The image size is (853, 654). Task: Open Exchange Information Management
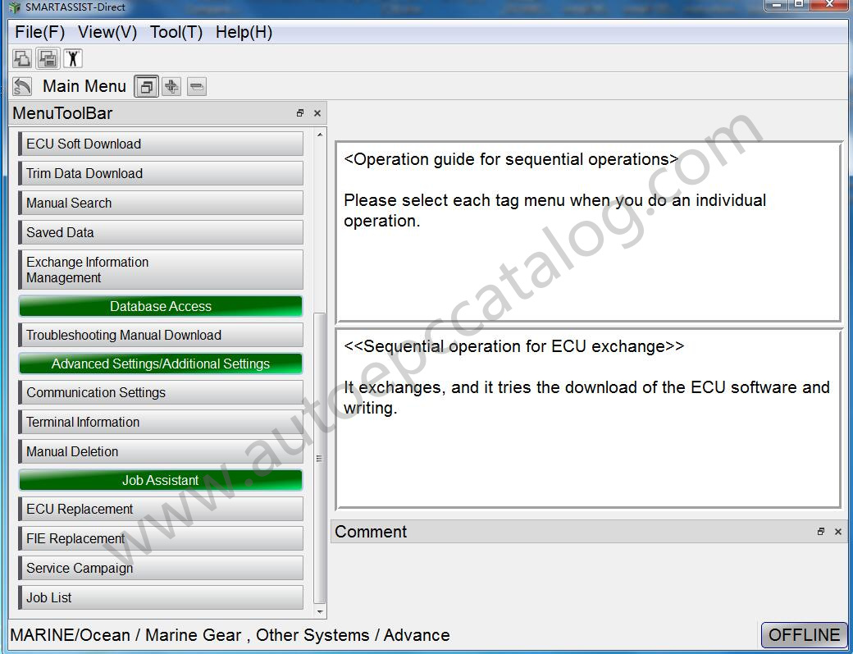[161, 269]
